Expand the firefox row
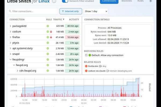 click(10, 37)
